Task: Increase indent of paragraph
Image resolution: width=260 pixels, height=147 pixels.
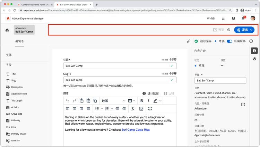Action: pyautogui.click(x=124, y=109)
